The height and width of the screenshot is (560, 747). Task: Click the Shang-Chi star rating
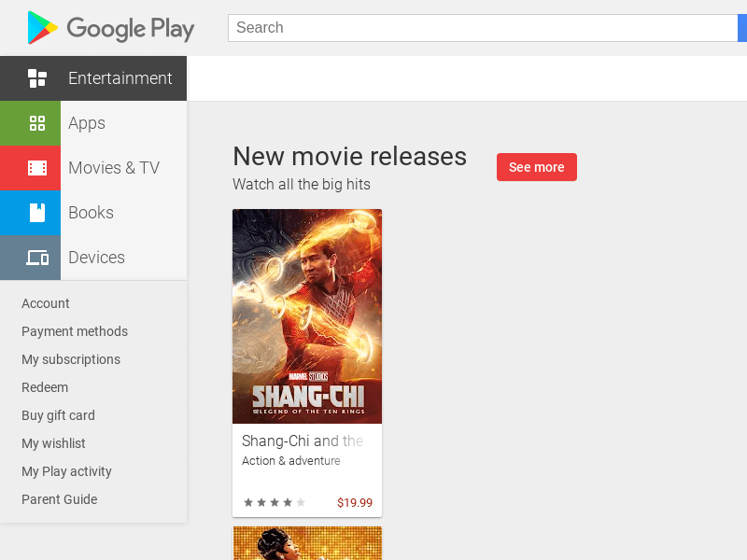pos(275,502)
